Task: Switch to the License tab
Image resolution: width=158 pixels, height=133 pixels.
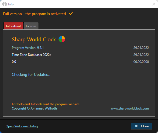Action: pos(31,26)
